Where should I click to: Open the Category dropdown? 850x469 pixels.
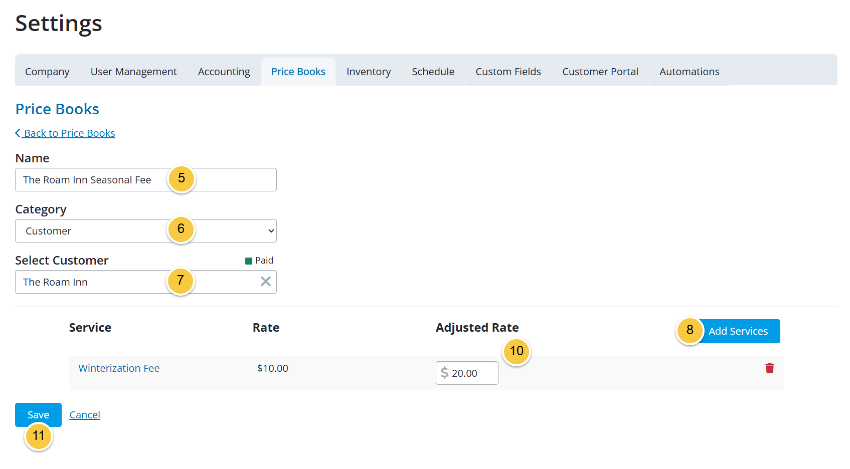click(146, 231)
